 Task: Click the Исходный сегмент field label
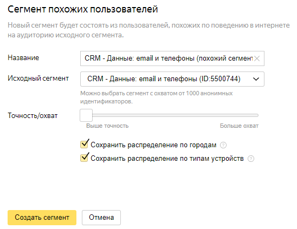(38, 78)
